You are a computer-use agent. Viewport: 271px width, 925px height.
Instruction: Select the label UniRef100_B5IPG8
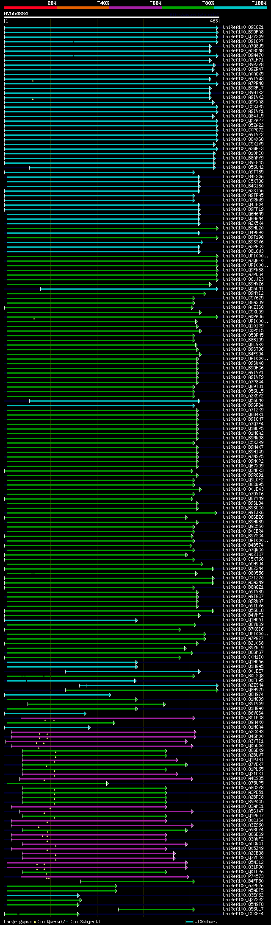[x=243, y=718]
